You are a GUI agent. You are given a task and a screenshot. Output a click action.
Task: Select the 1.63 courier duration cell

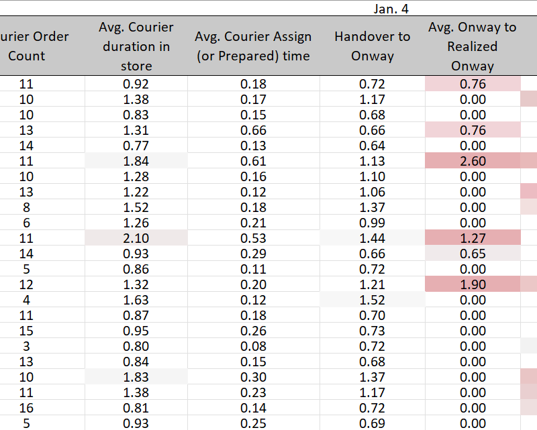click(136, 300)
